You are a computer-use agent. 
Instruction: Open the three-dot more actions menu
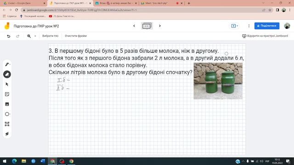coord(249,26)
